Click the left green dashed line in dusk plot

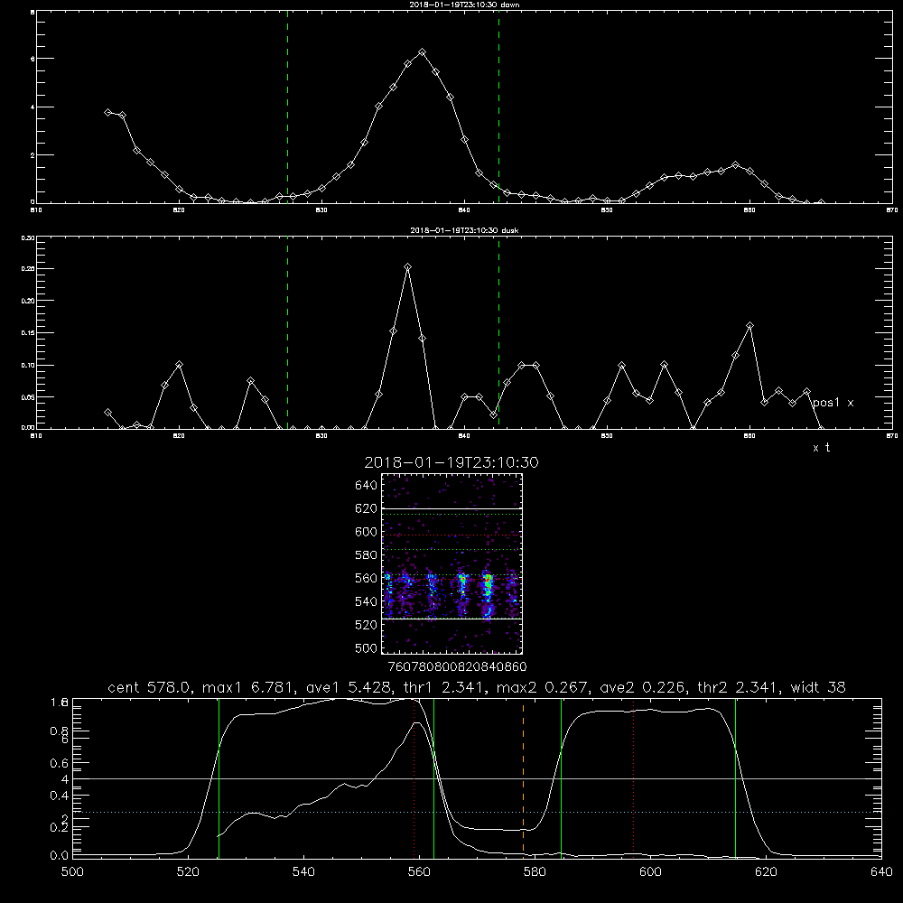(287, 333)
